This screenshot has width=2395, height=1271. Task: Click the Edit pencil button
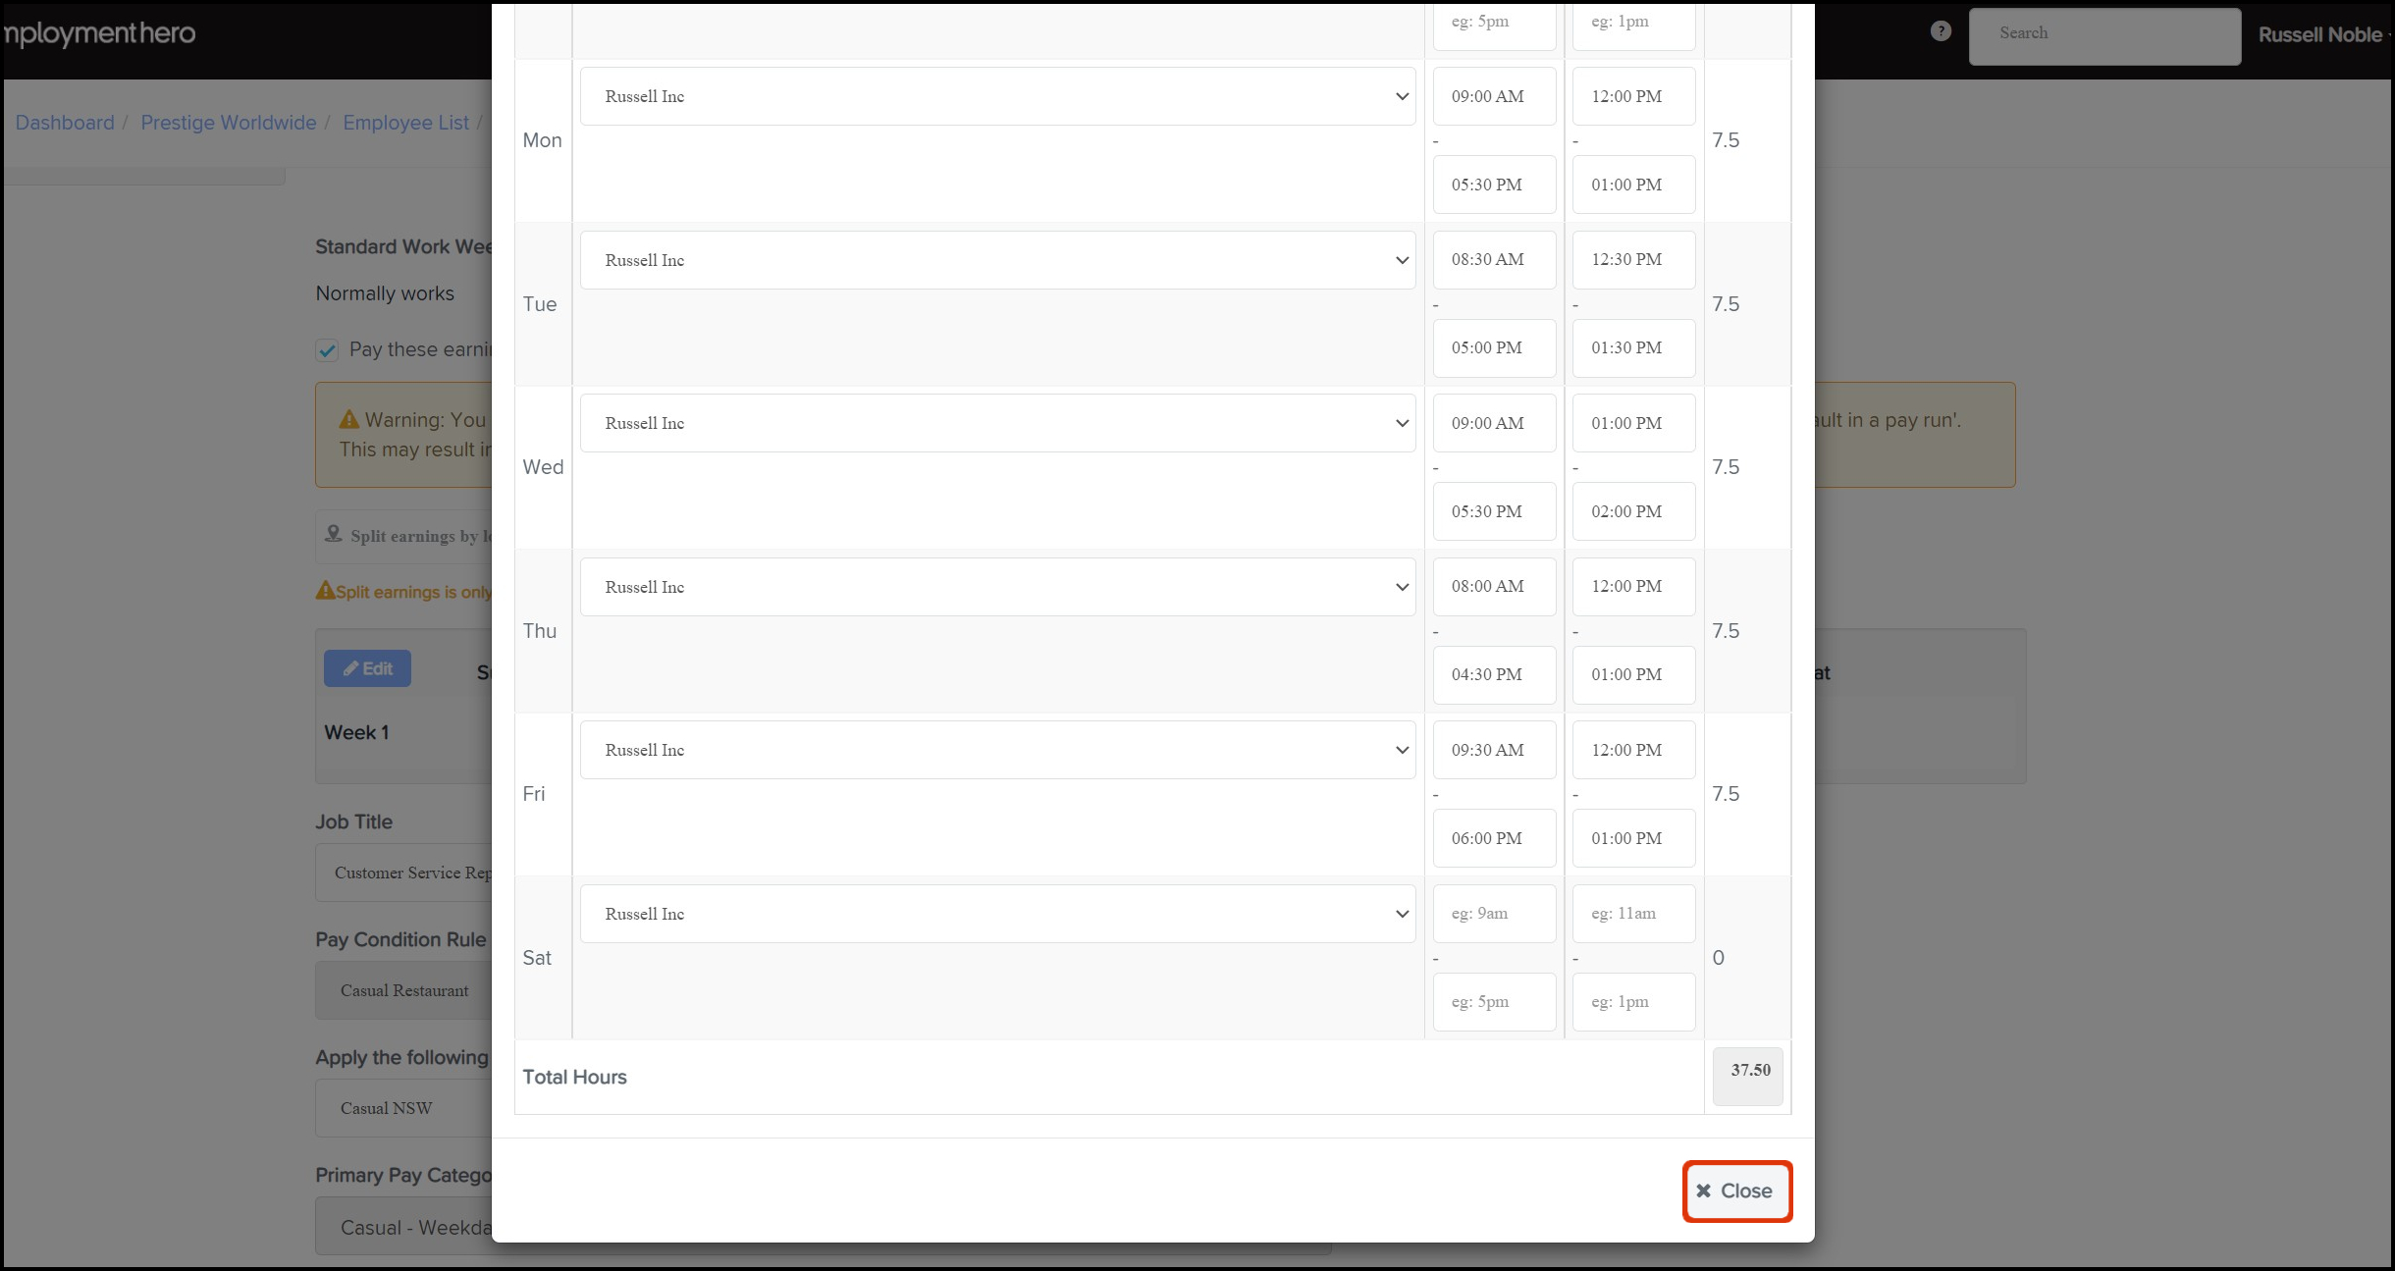(x=367, y=668)
